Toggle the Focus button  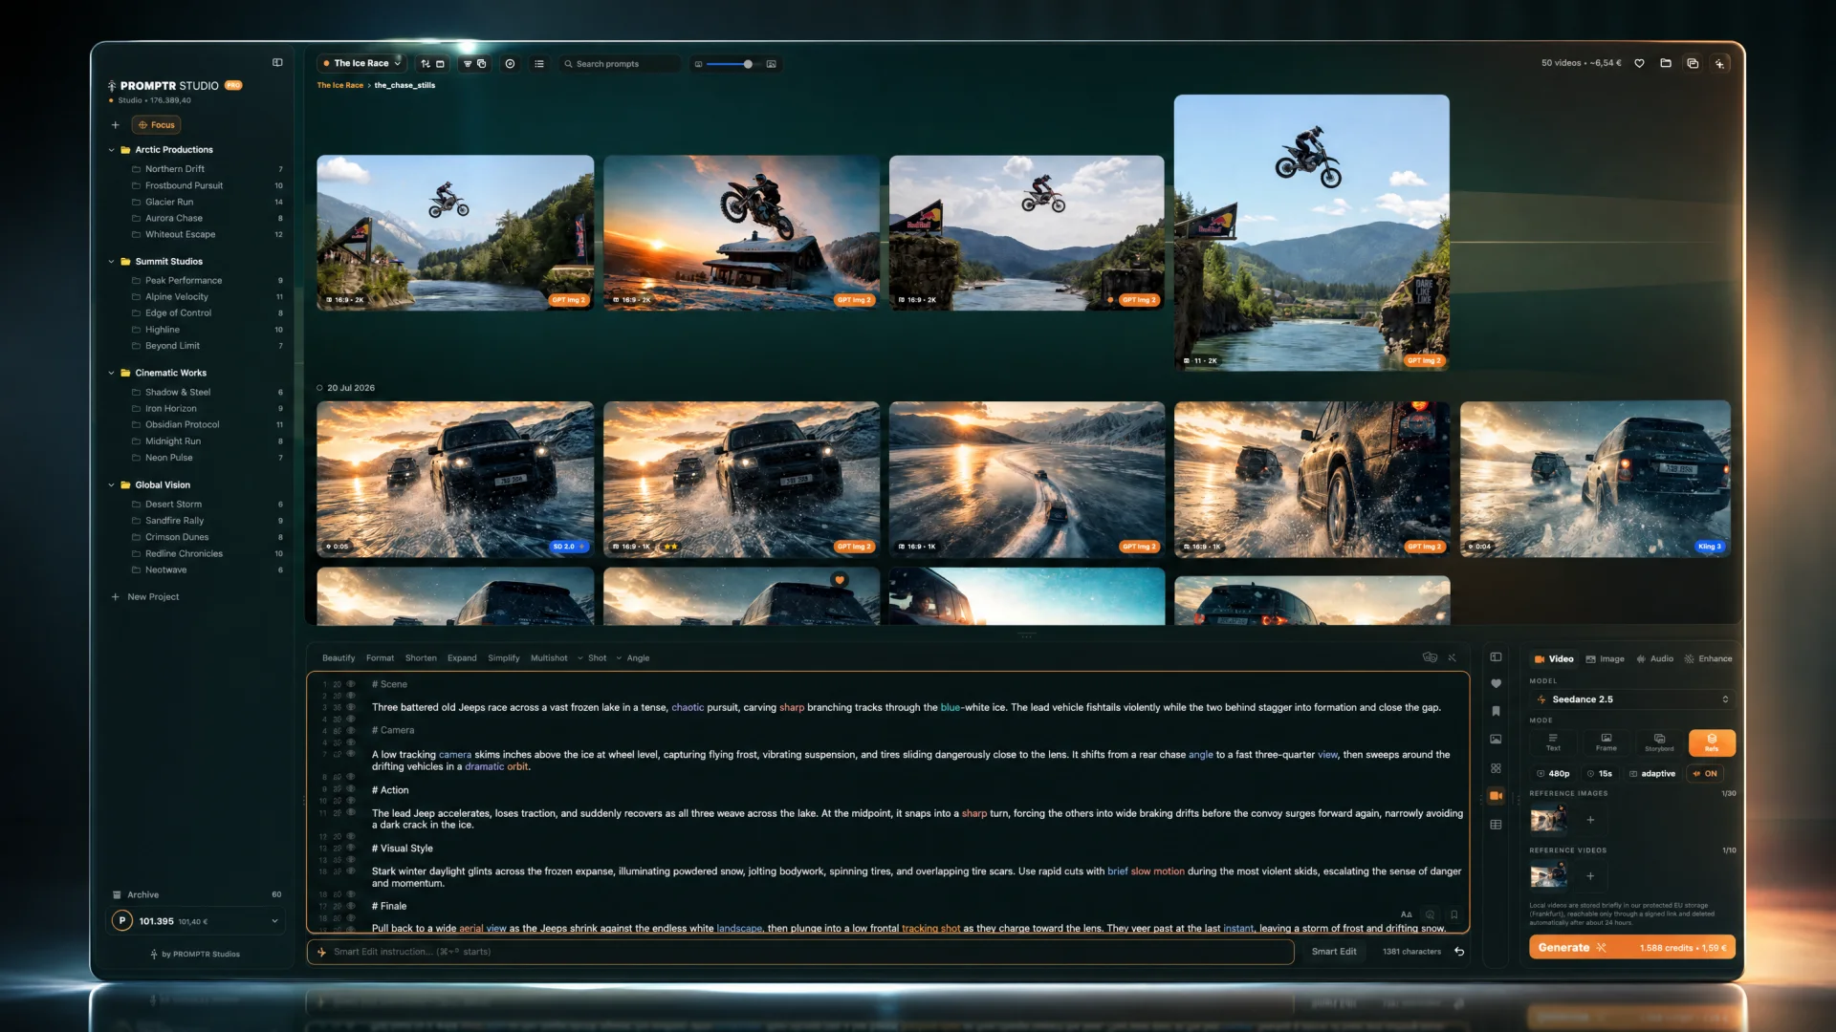pos(157,125)
